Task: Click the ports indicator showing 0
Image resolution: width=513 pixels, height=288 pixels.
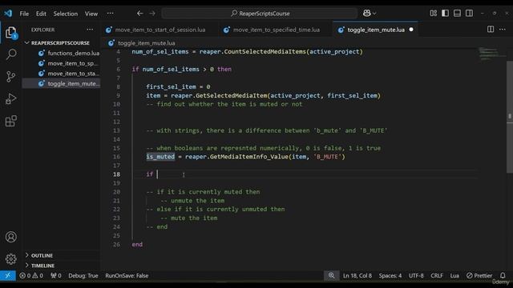Action: pos(56,275)
